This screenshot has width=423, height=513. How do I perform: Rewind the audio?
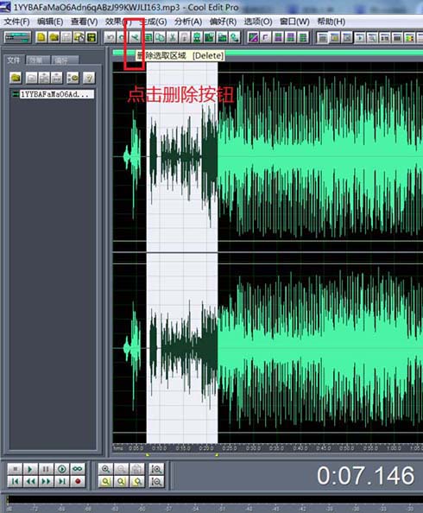[30, 481]
